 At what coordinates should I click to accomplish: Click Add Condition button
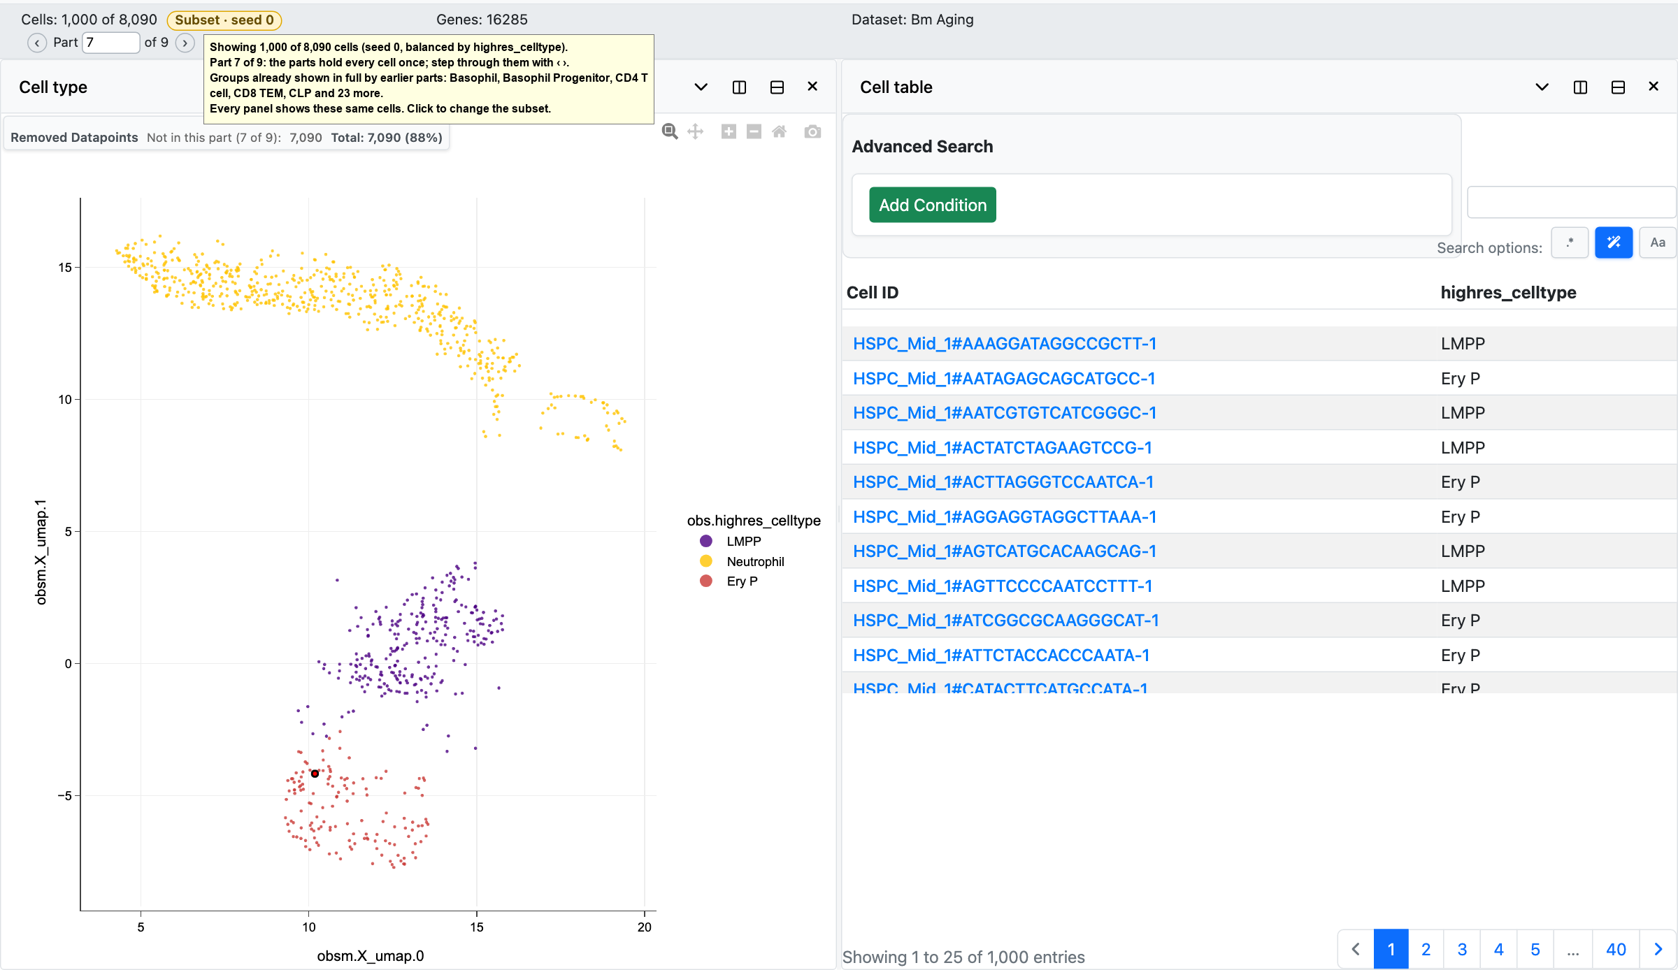pos(933,205)
